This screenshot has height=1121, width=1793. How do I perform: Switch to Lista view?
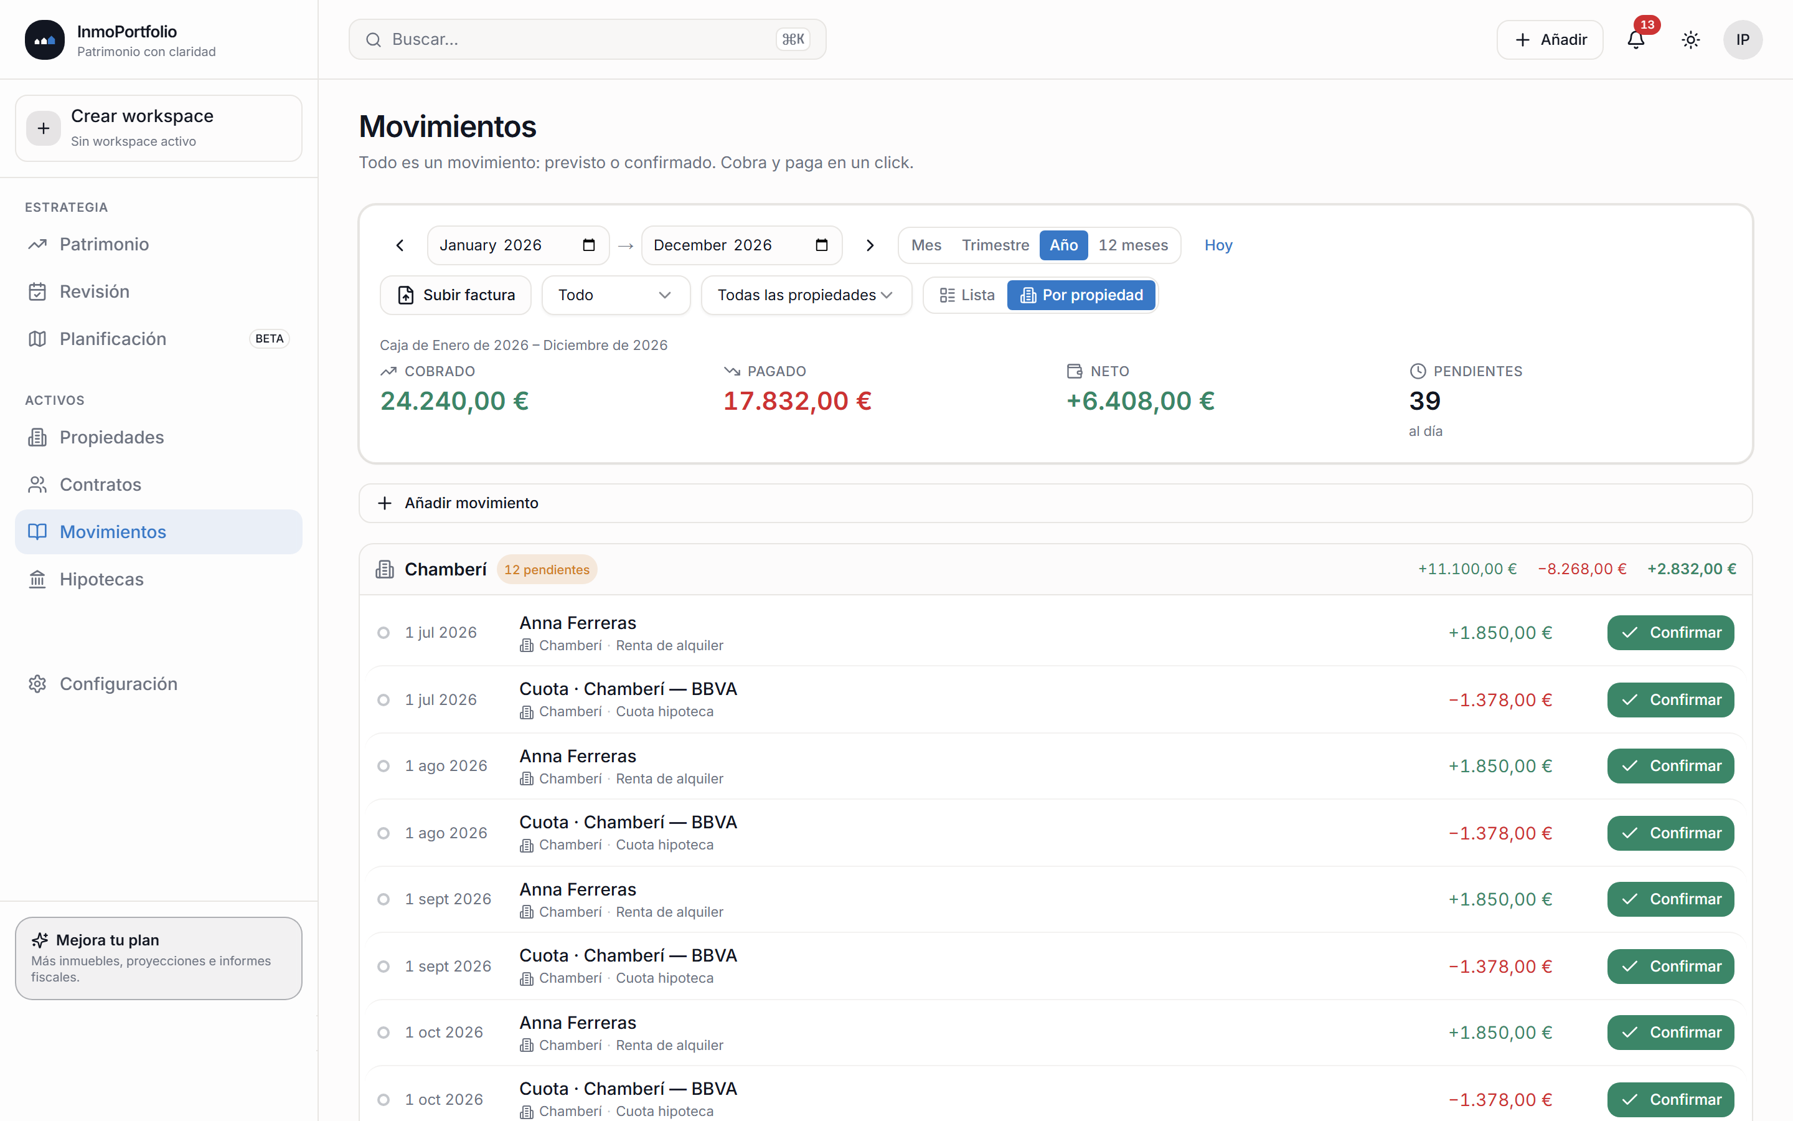967,295
